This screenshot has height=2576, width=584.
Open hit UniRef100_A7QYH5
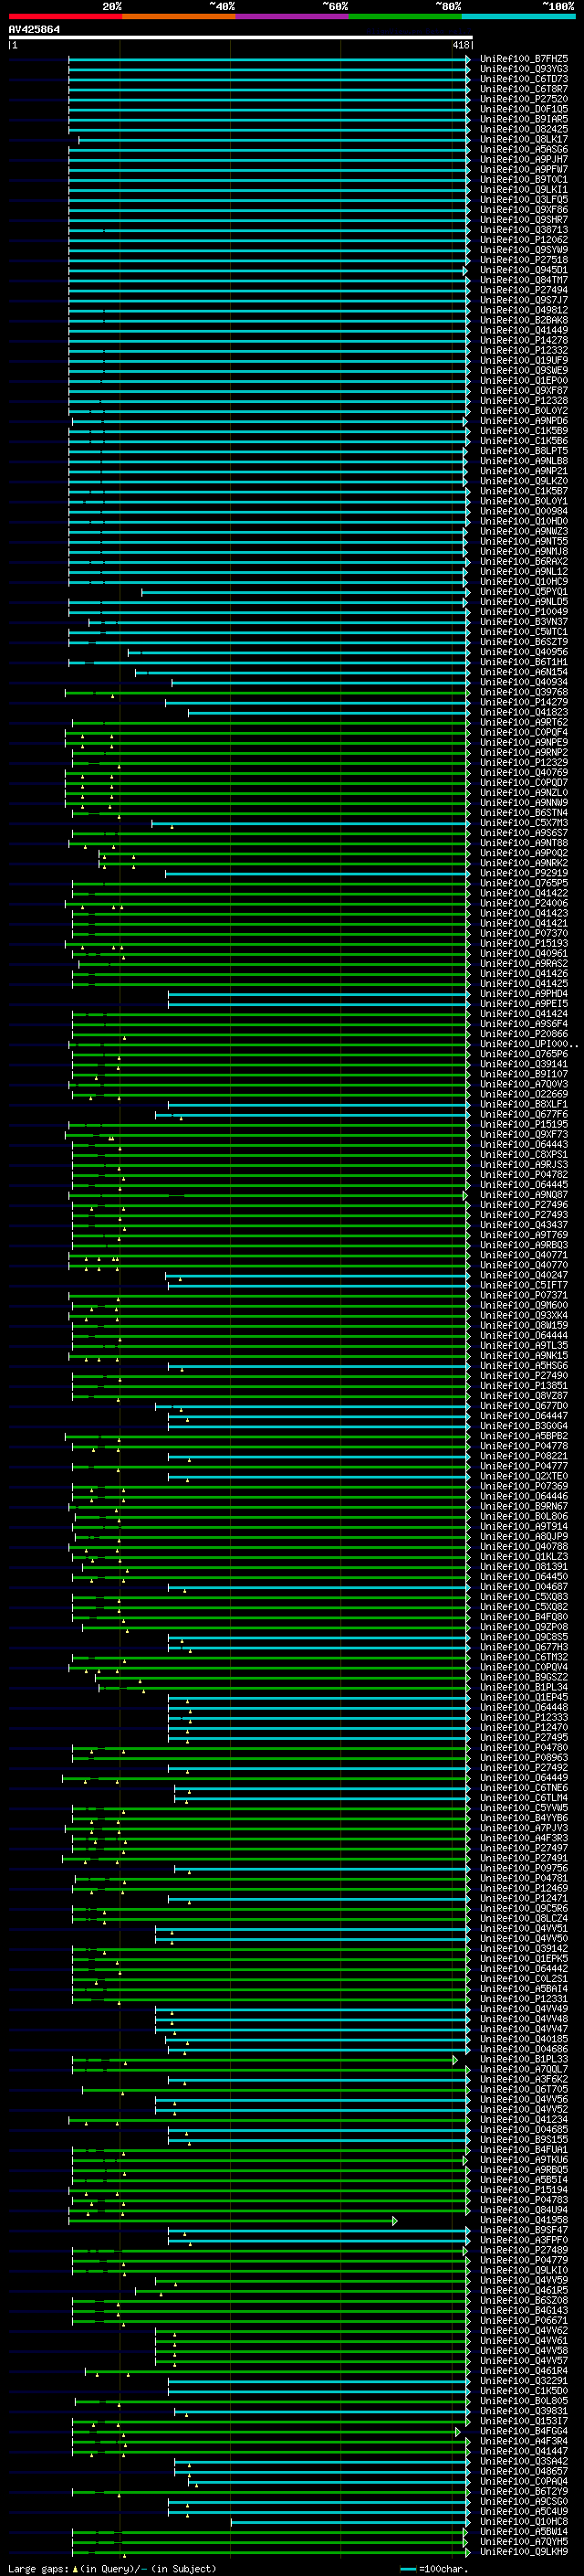point(523,2542)
